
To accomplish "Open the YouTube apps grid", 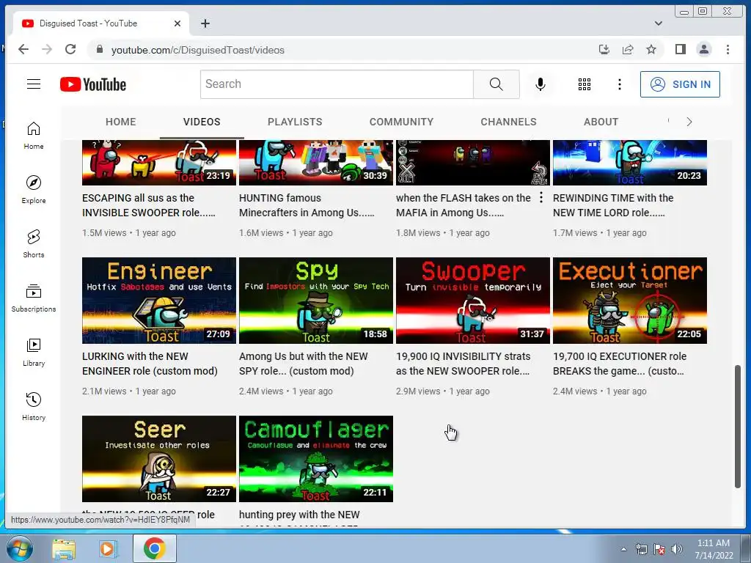I will point(584,84).
